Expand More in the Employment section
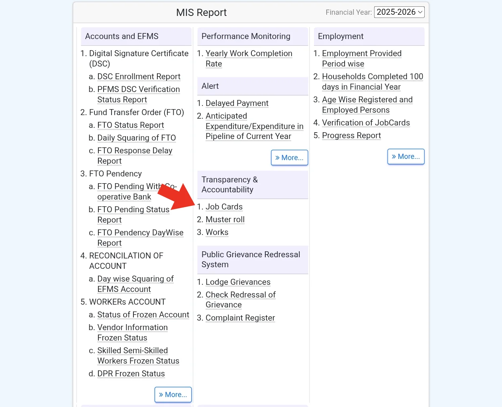Viewport: 502px width, 407px height. 406,157
